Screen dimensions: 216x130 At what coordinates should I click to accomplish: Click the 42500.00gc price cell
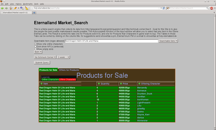point(127,87)
